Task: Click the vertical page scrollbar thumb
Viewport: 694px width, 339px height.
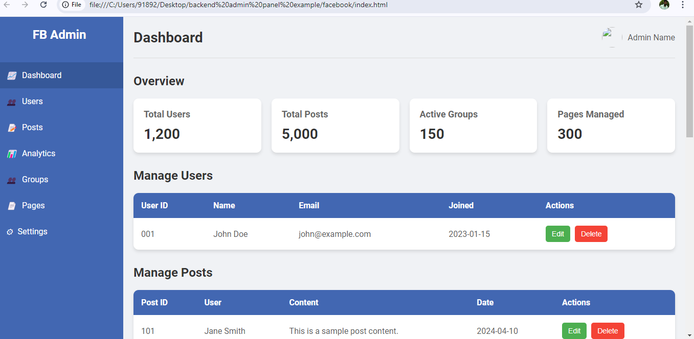Action: [689, 82]
